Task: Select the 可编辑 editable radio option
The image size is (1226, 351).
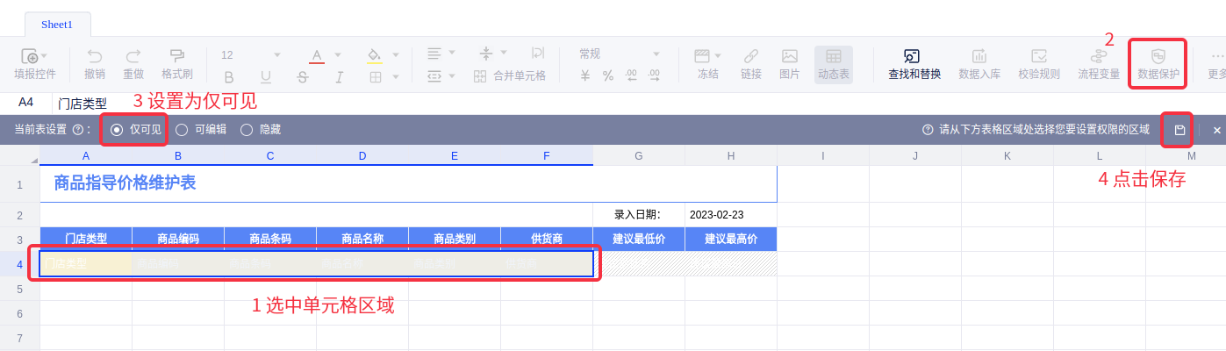Action: 182,130
